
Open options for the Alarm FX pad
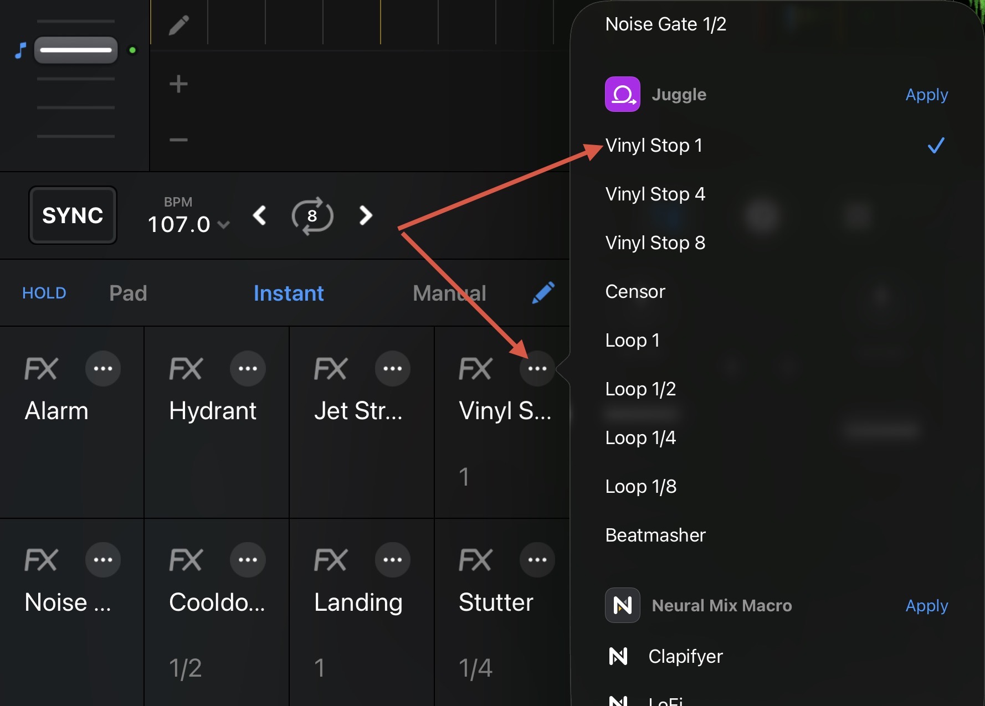click(x=103, y=368)
